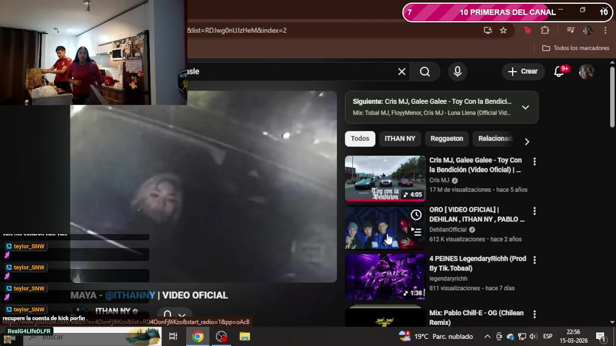Open the Toy Con la Bendición title link
Screen dimensions: 616x346
(x=476, y=165)
